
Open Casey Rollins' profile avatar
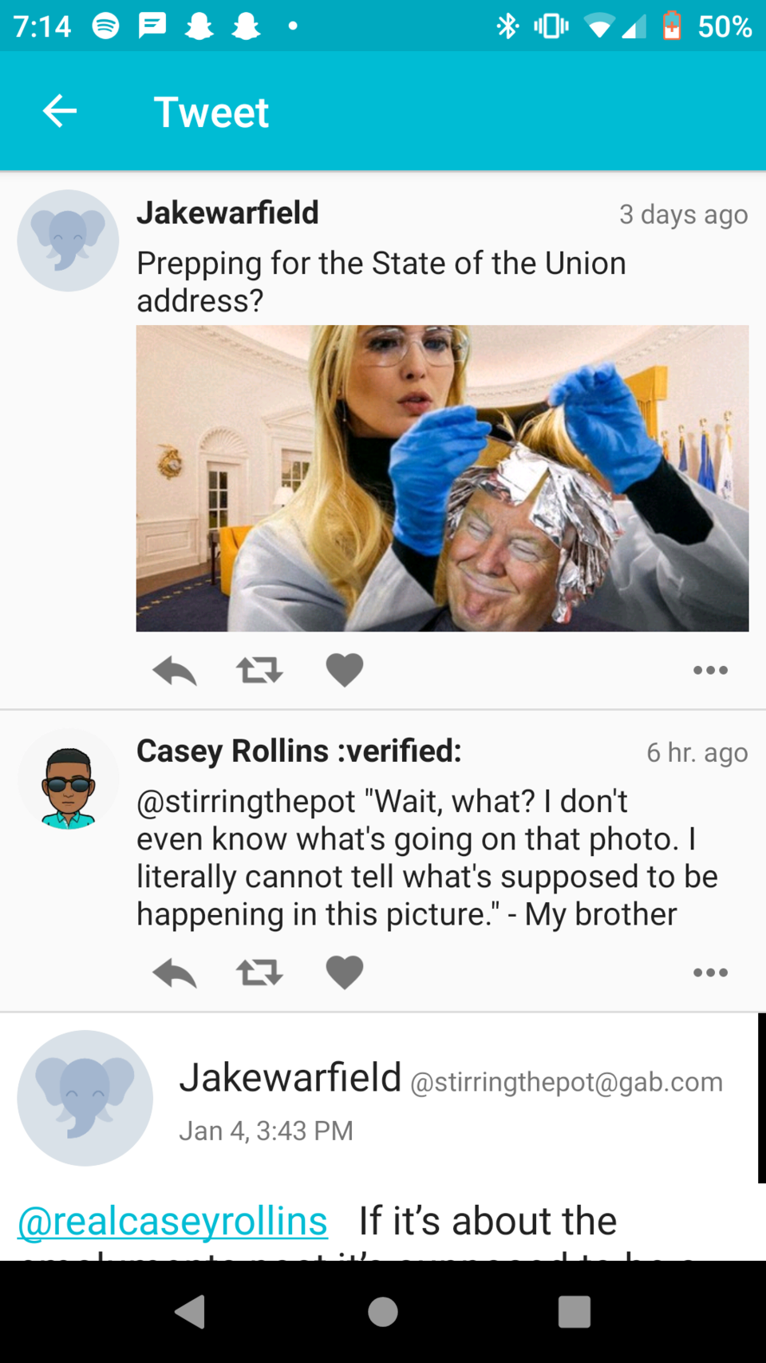(x=68, y=779)
